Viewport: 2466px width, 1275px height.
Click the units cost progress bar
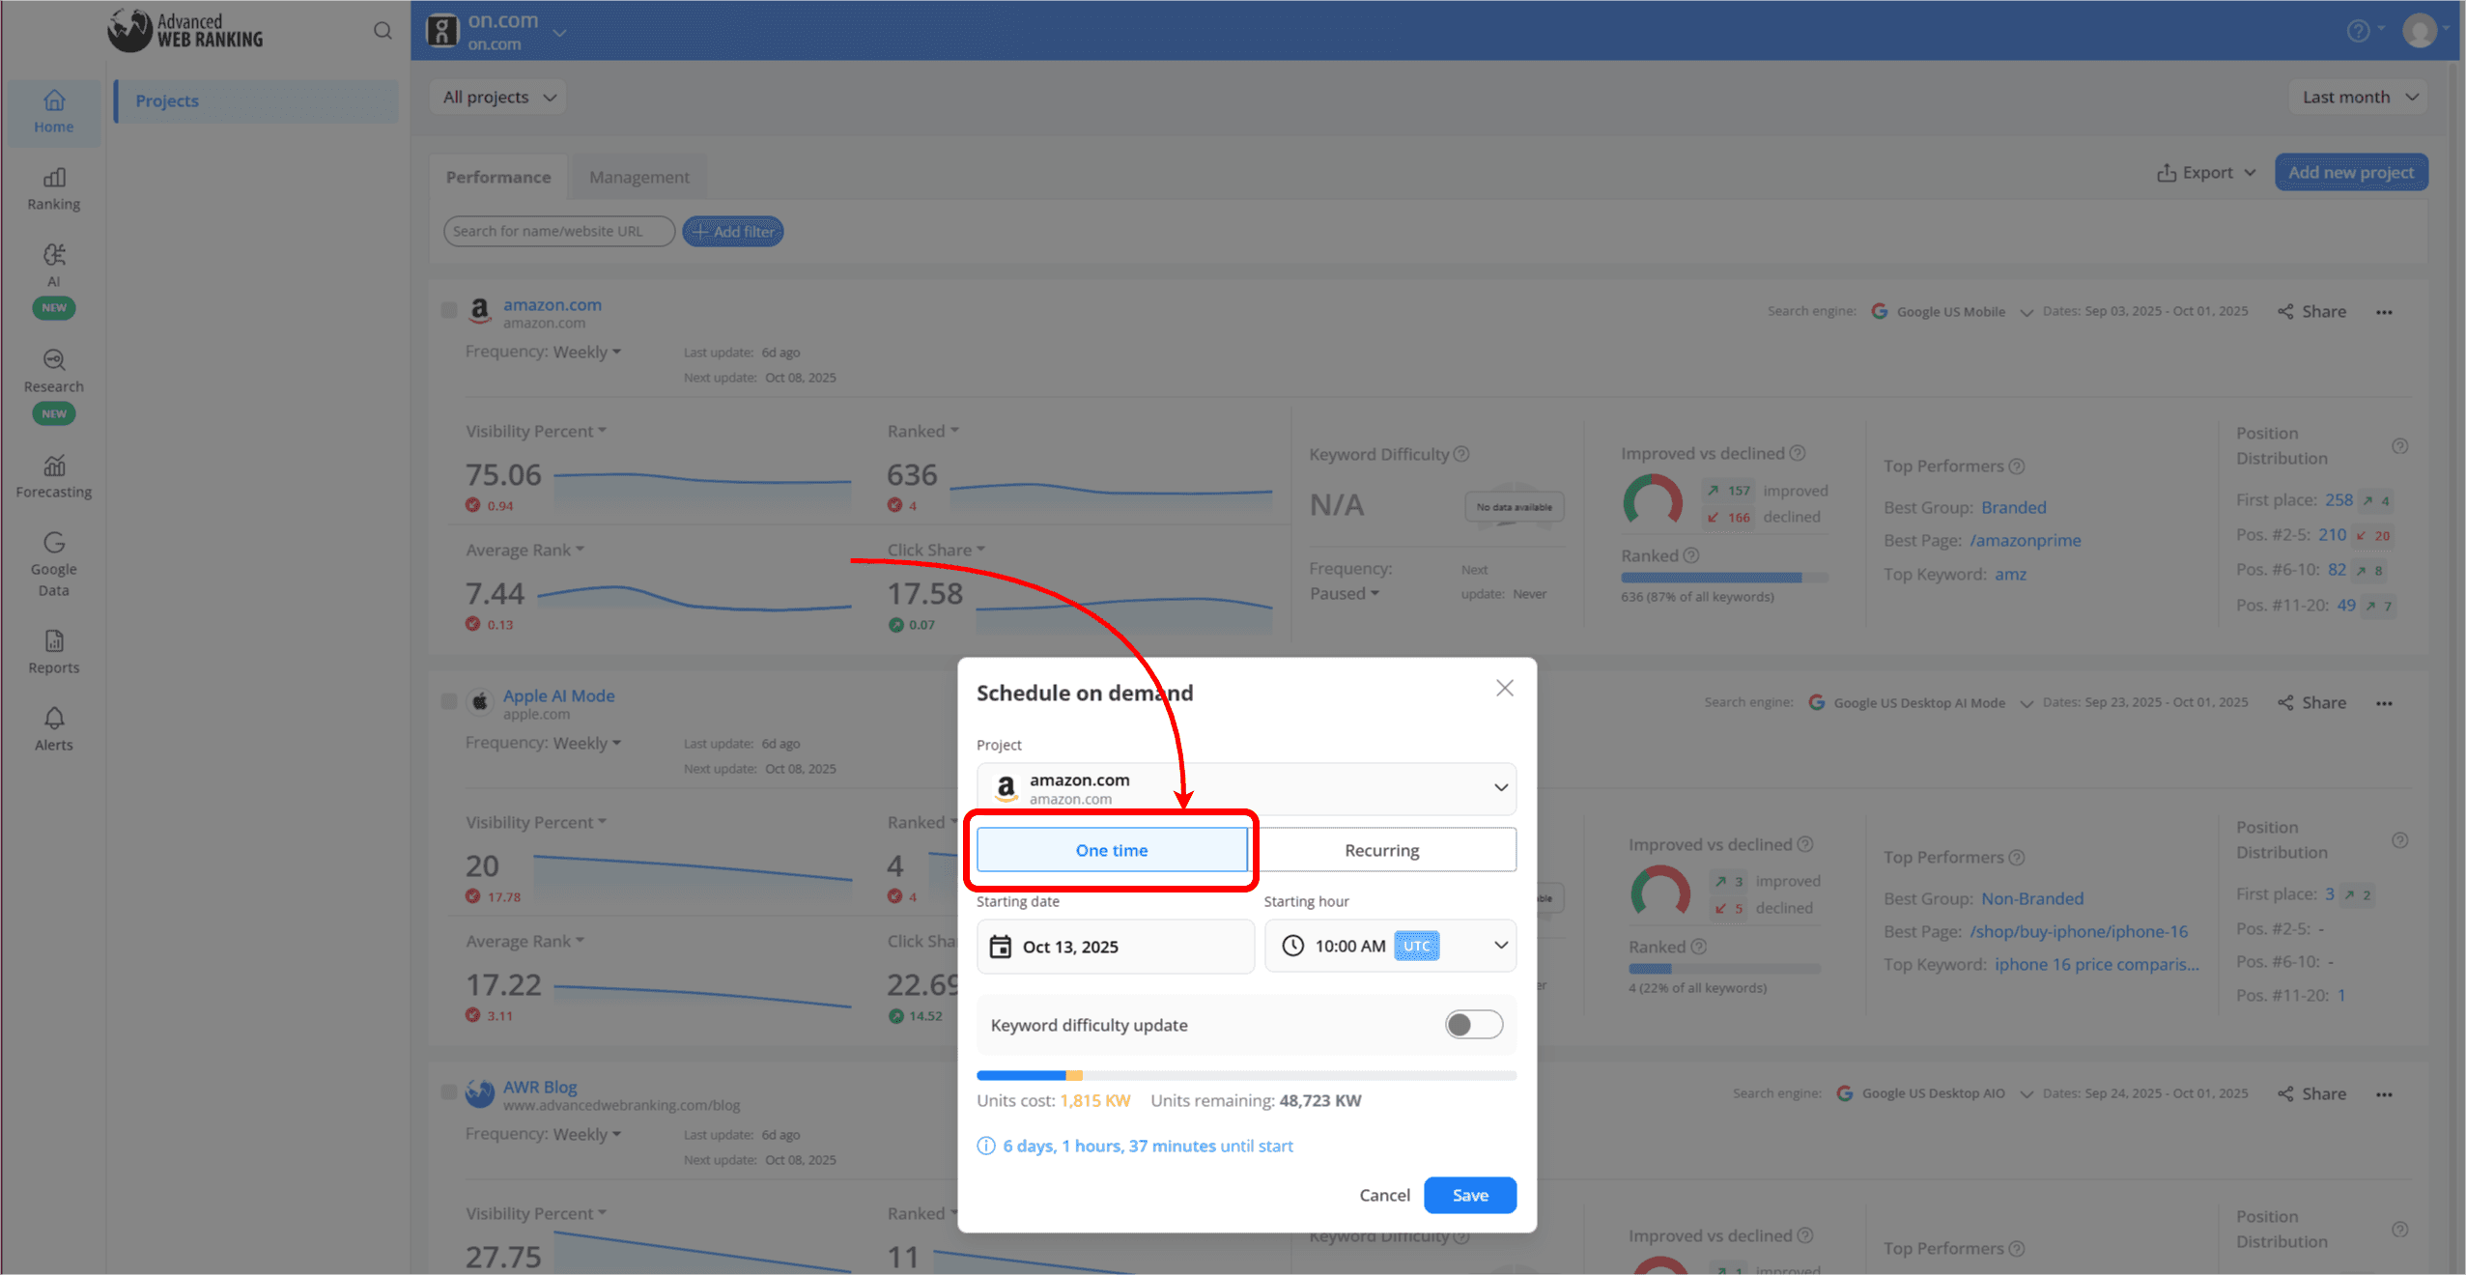pos(1246,1075)
